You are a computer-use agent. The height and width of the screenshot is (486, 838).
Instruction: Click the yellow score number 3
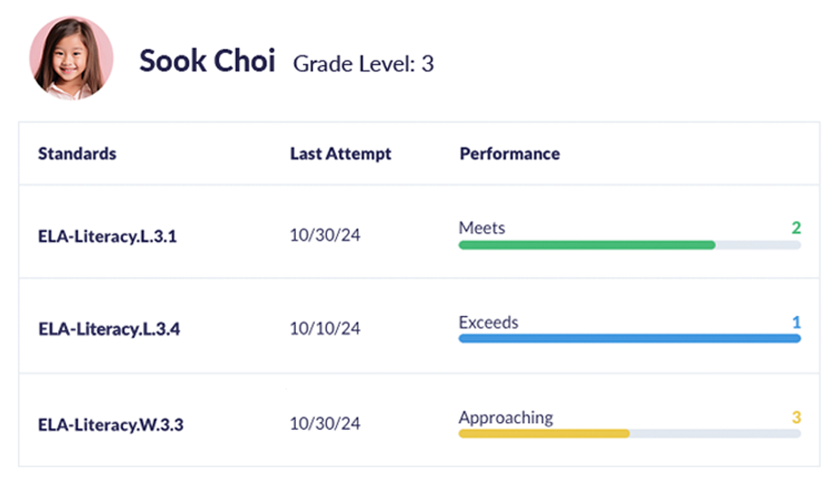(796, 417)
